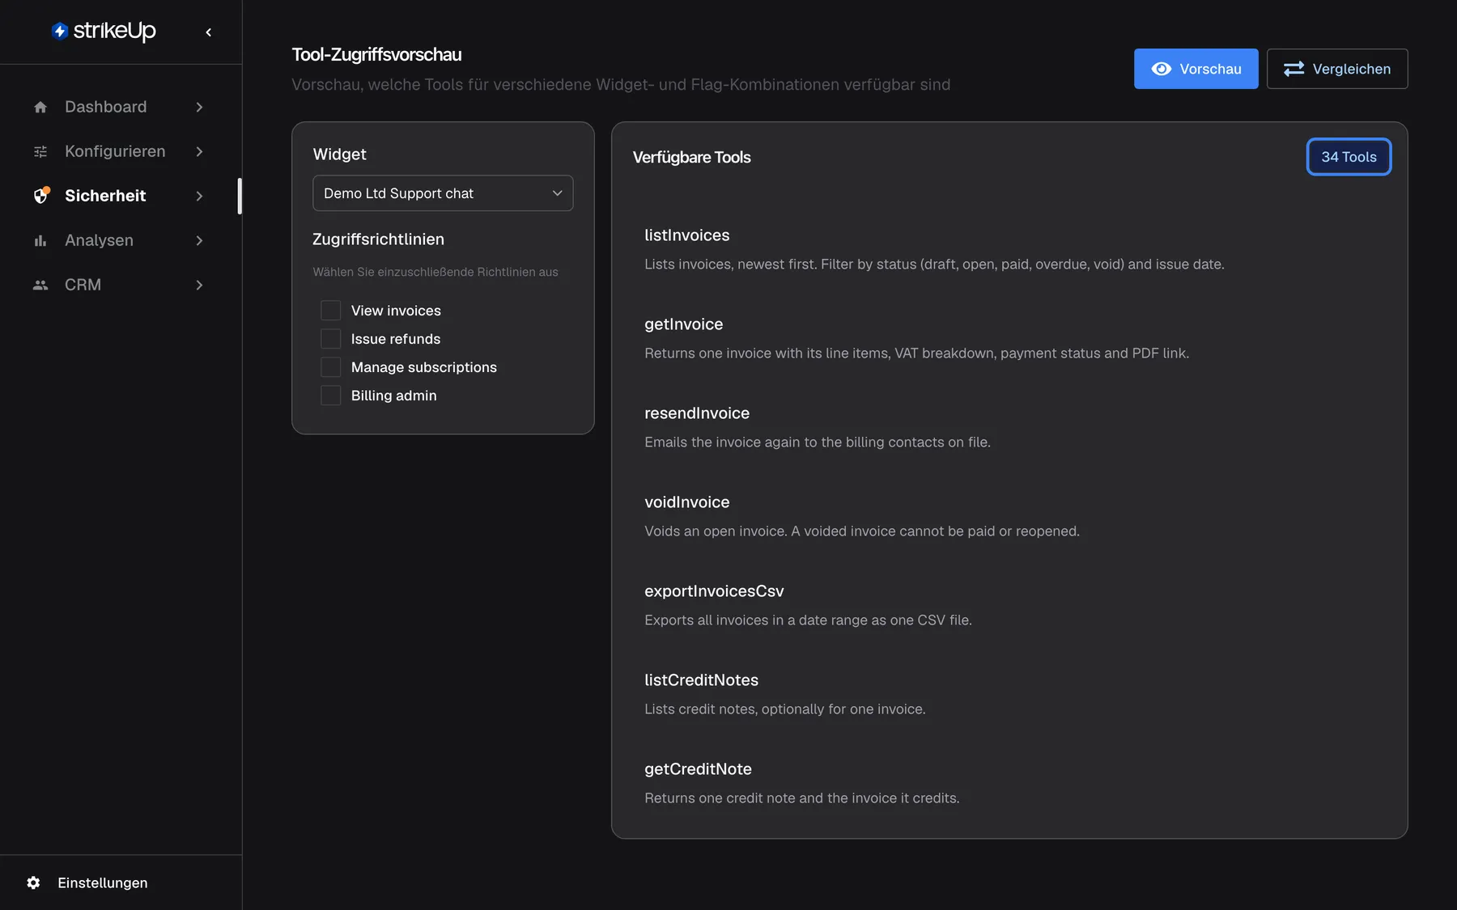Screen dimensions: 1457x910
Task: Open the Demo Ltd Support chat widget dropdown
Action: (x=443, y=193)
